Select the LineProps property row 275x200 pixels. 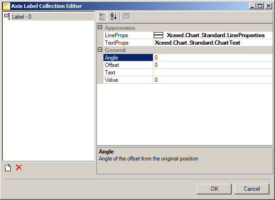[188, 35]
